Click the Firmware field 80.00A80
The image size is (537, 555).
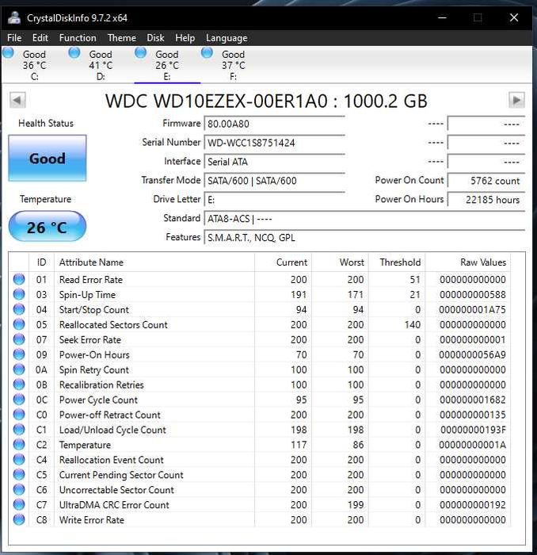click(274, 124)
